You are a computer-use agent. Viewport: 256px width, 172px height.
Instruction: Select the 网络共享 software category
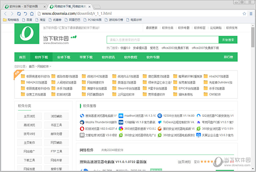point(56,160)
